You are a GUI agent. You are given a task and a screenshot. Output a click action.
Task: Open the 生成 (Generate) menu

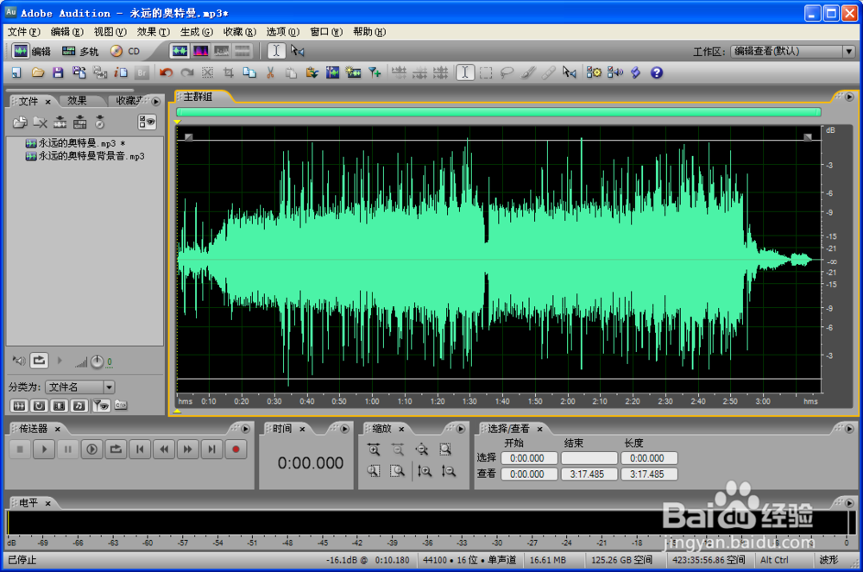click(196, 32)
